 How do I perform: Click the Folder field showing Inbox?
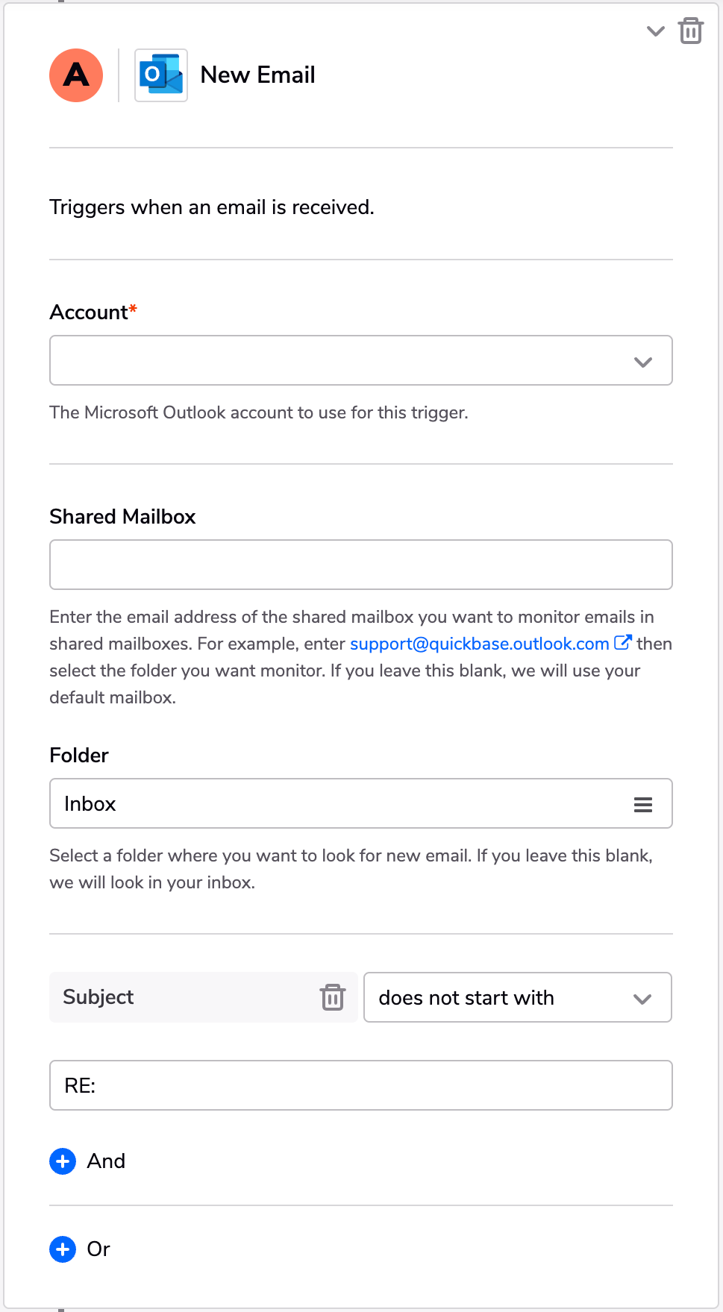[x=361, y=803]
